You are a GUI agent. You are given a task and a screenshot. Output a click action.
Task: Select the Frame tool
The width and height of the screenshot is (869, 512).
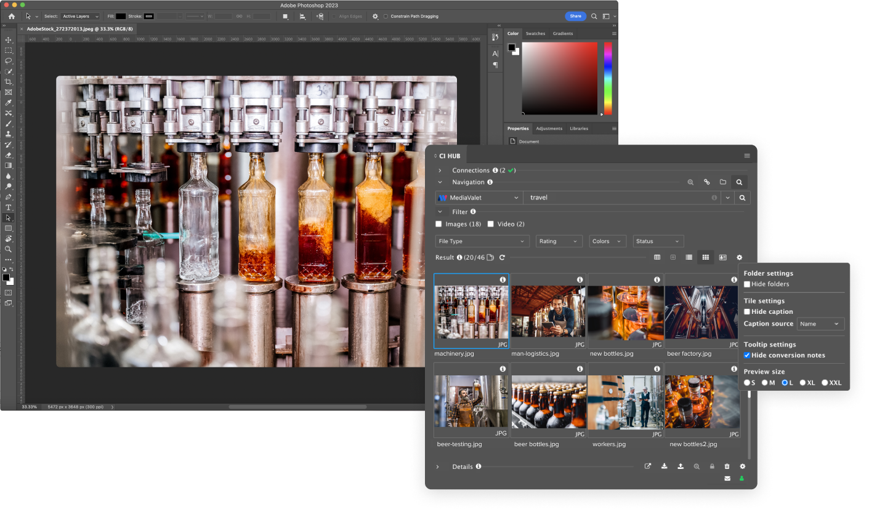click(9, 92)
